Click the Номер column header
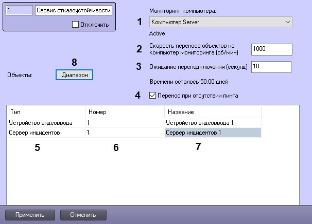Image resolution: width=312 pixels, height=224 pixels. 125,111
